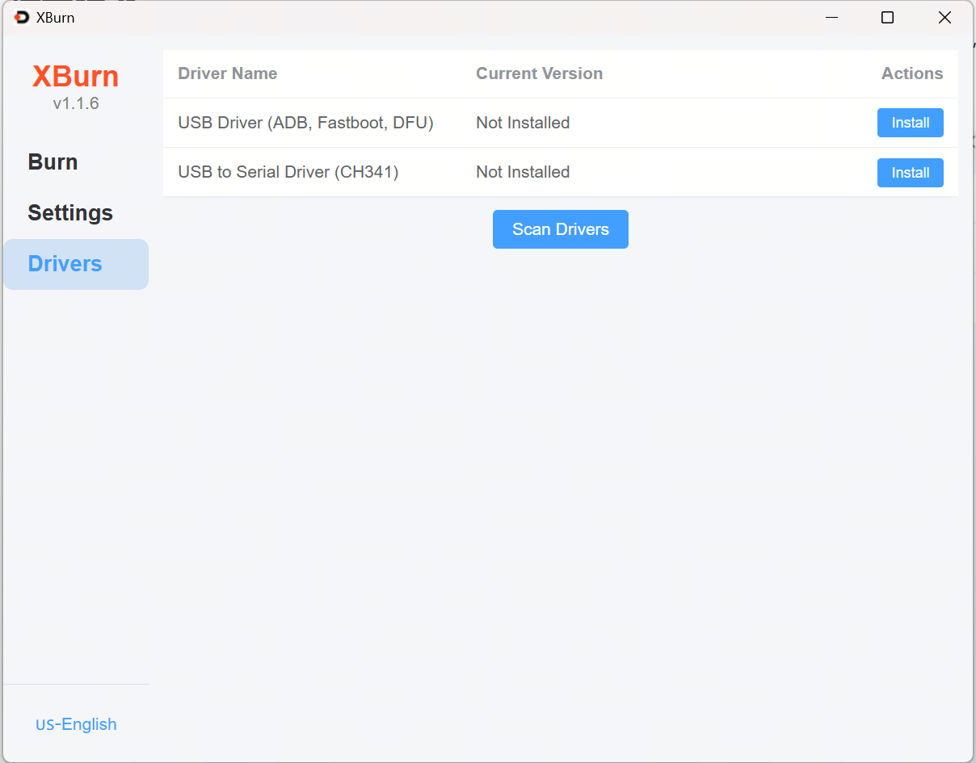
Task: Install the USB to Serial CH341 driver
Action: tap(910, 173)
